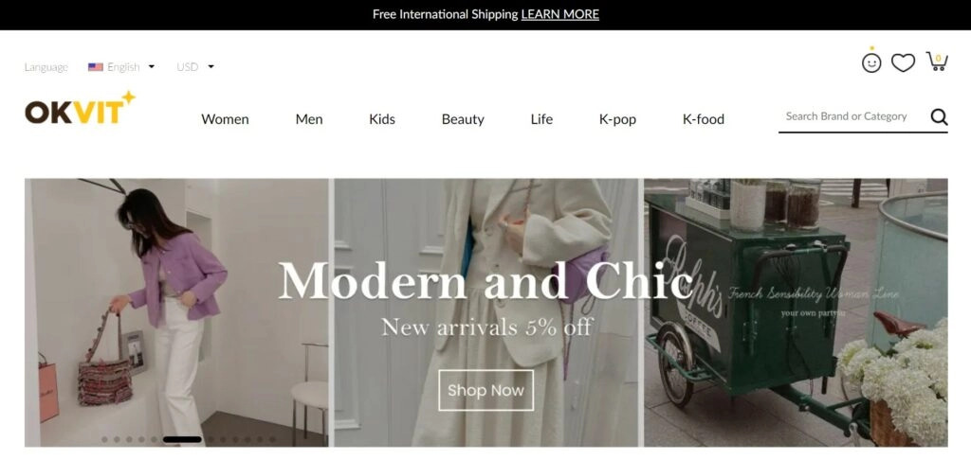Click the US flag language icon

96,67
